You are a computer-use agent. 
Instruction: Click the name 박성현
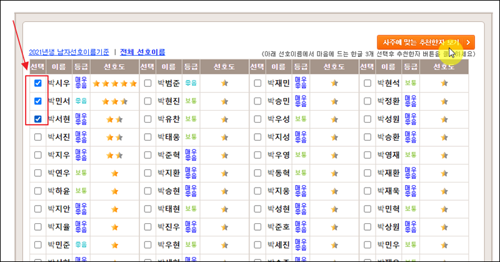(278, 209)
